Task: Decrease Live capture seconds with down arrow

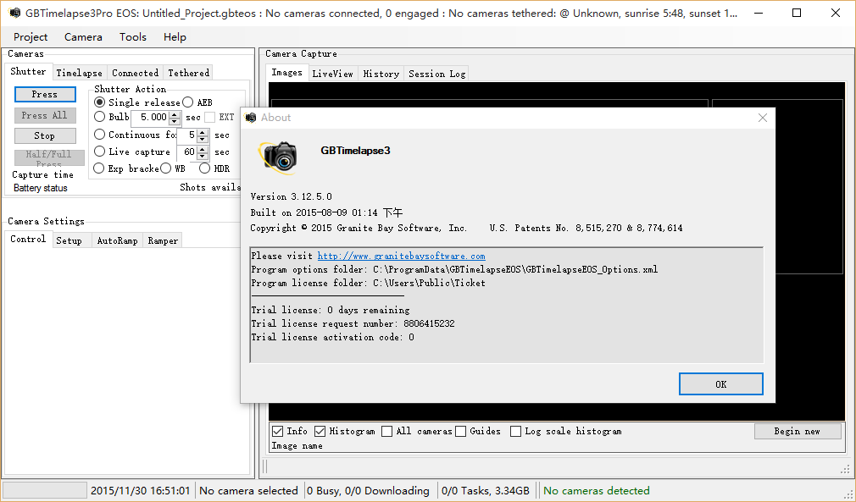Action: pyautogui.click(x=203, y=156)
